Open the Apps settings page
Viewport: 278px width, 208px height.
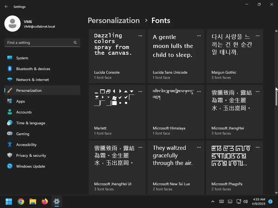point(42,101)
